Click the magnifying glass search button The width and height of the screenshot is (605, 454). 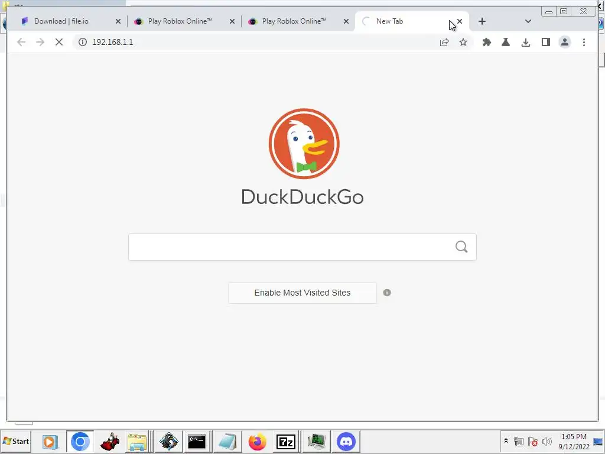pos(461,247)
